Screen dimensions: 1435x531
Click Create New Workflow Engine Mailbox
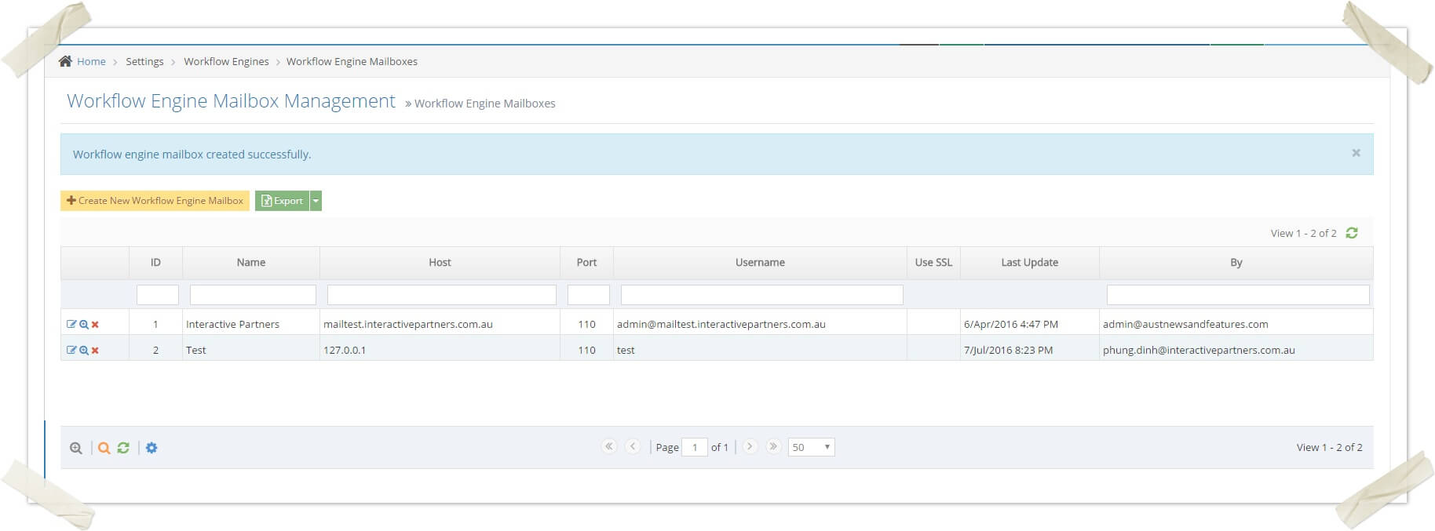tap(155, 201)
